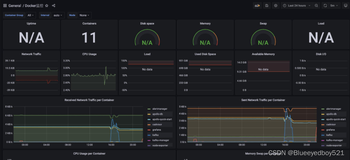Toggle apollo-quick-start in Received Traffic legend
Image resolution: width=350 pixels, height=160 pixels.
tap(162, 119)
